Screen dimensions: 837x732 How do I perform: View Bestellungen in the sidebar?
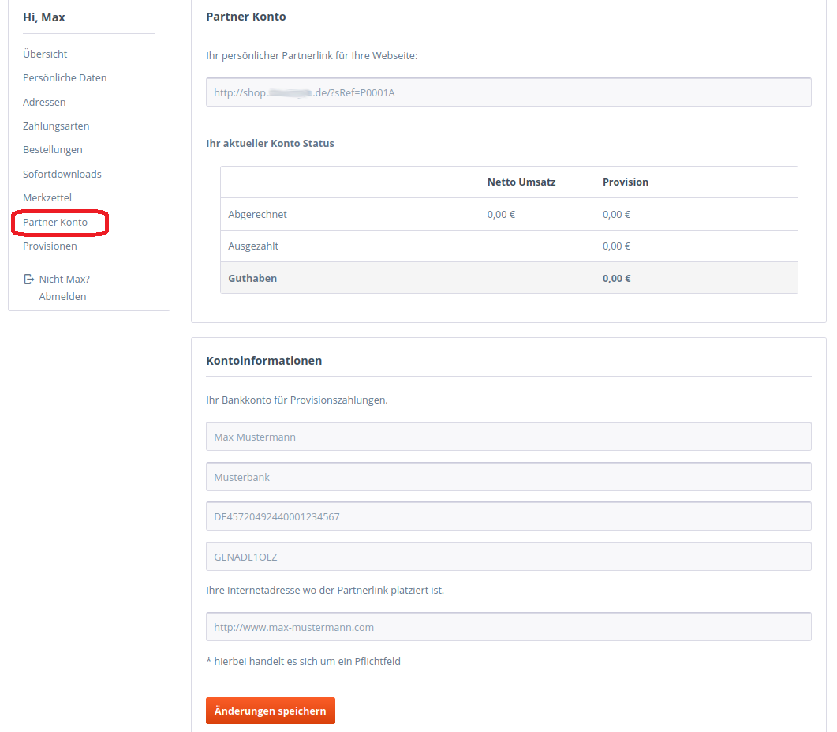click(53, 150)
